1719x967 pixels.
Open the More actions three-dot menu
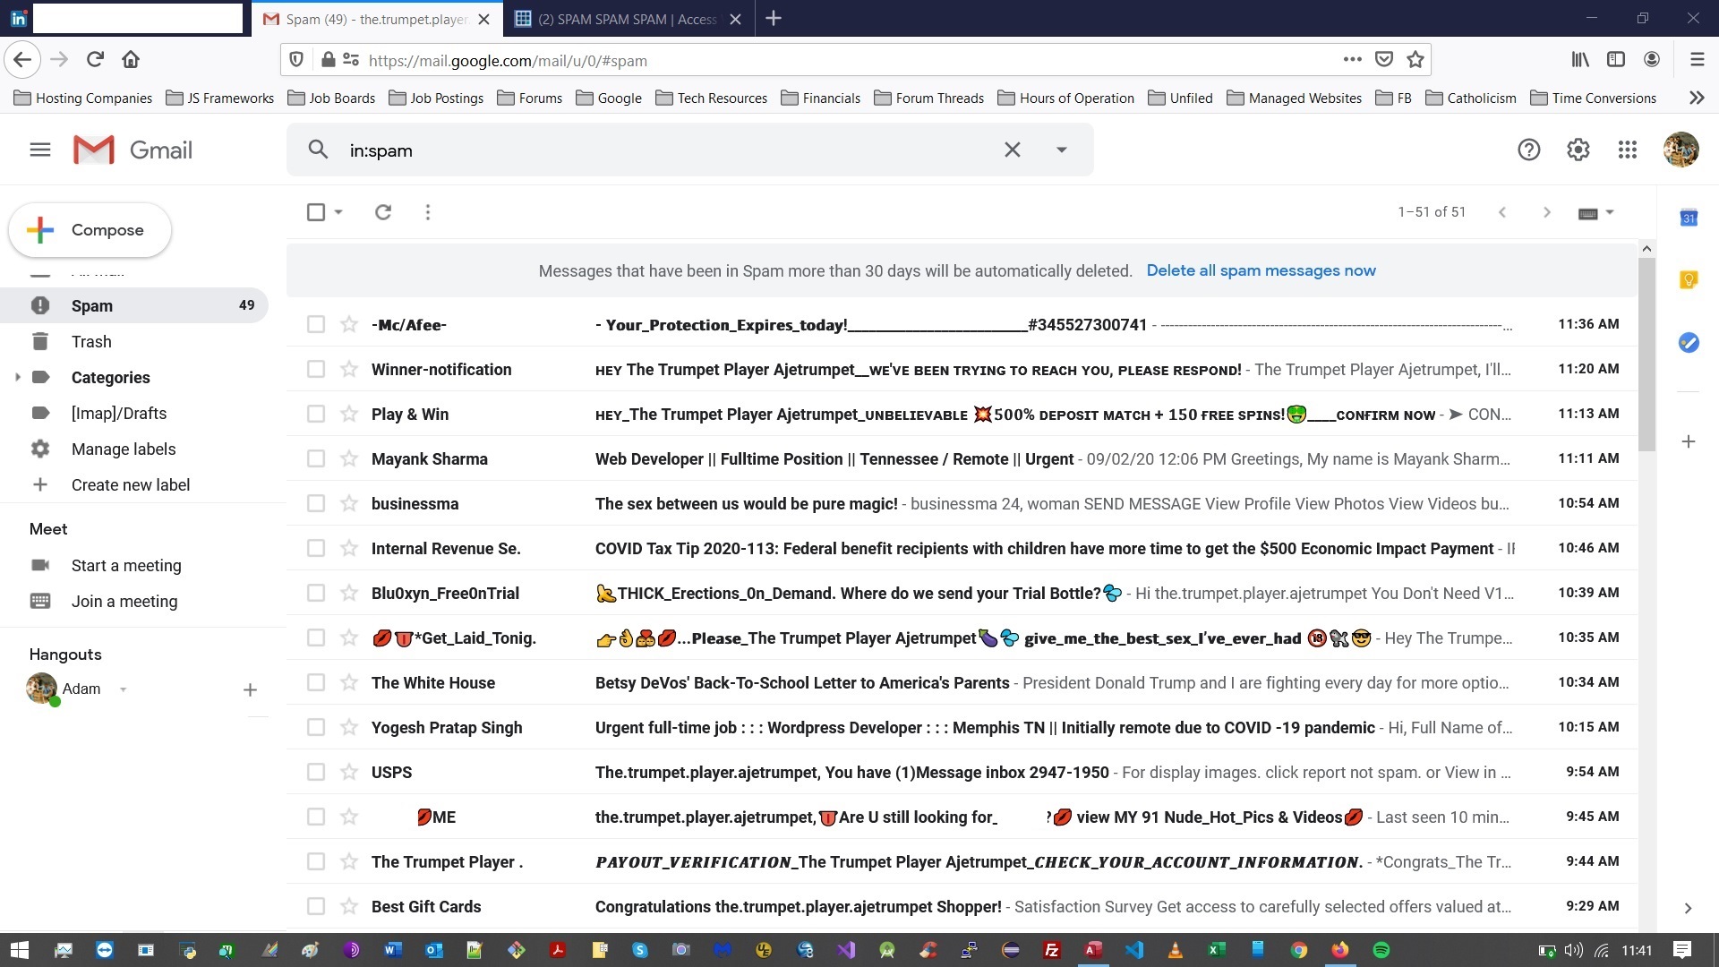427,212
